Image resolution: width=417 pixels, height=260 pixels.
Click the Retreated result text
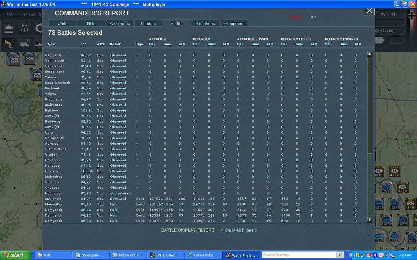[118, 199]
